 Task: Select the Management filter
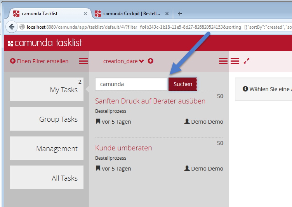(47, 148)
